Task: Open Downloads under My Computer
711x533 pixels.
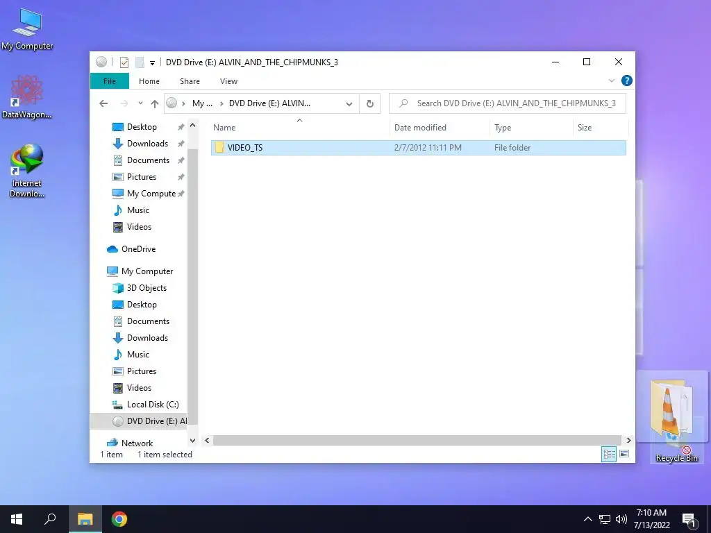Action: click(x=147, y=338)
